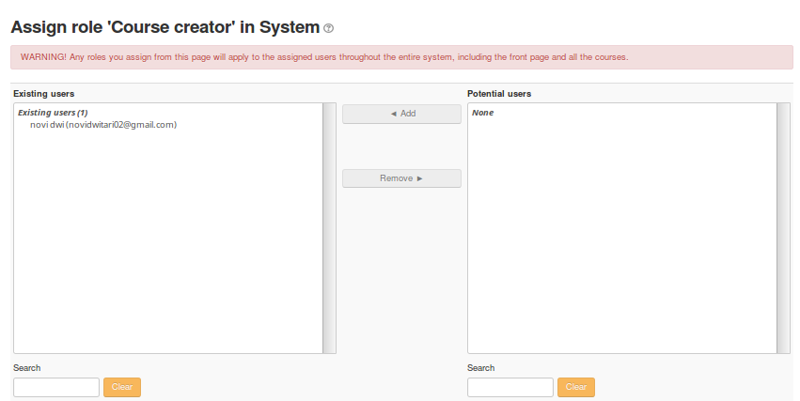The height and width of the screenshot is (401, 800).
Task: Click the 'Assign role Course creator' heading
Action: click(165, 27)
